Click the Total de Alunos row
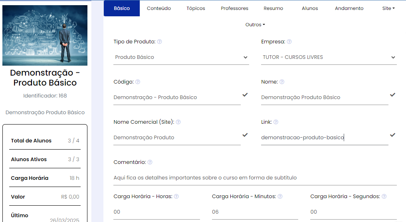This screenshot has width=406, height=222. [x=45, y=141]
